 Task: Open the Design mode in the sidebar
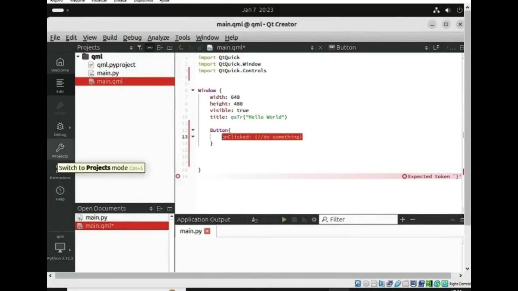click(x=60, y=107)
